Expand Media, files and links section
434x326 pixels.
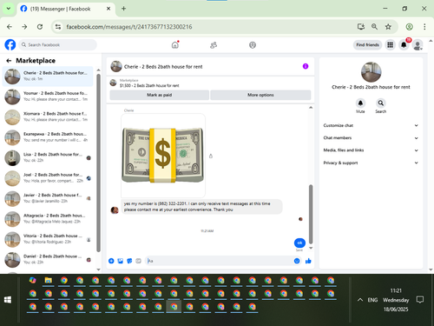pos(371,150)
